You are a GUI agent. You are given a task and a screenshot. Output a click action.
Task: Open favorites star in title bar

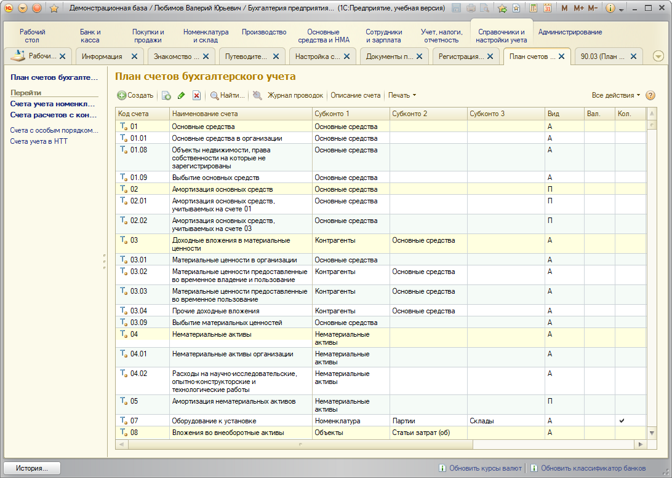pyautogui.click(x=54, y=8)
